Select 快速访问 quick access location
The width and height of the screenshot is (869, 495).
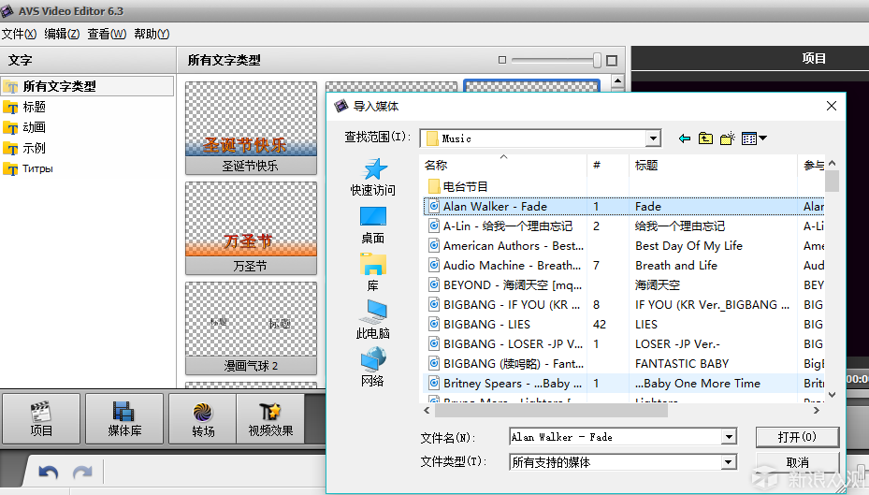[x=373, y=176]
